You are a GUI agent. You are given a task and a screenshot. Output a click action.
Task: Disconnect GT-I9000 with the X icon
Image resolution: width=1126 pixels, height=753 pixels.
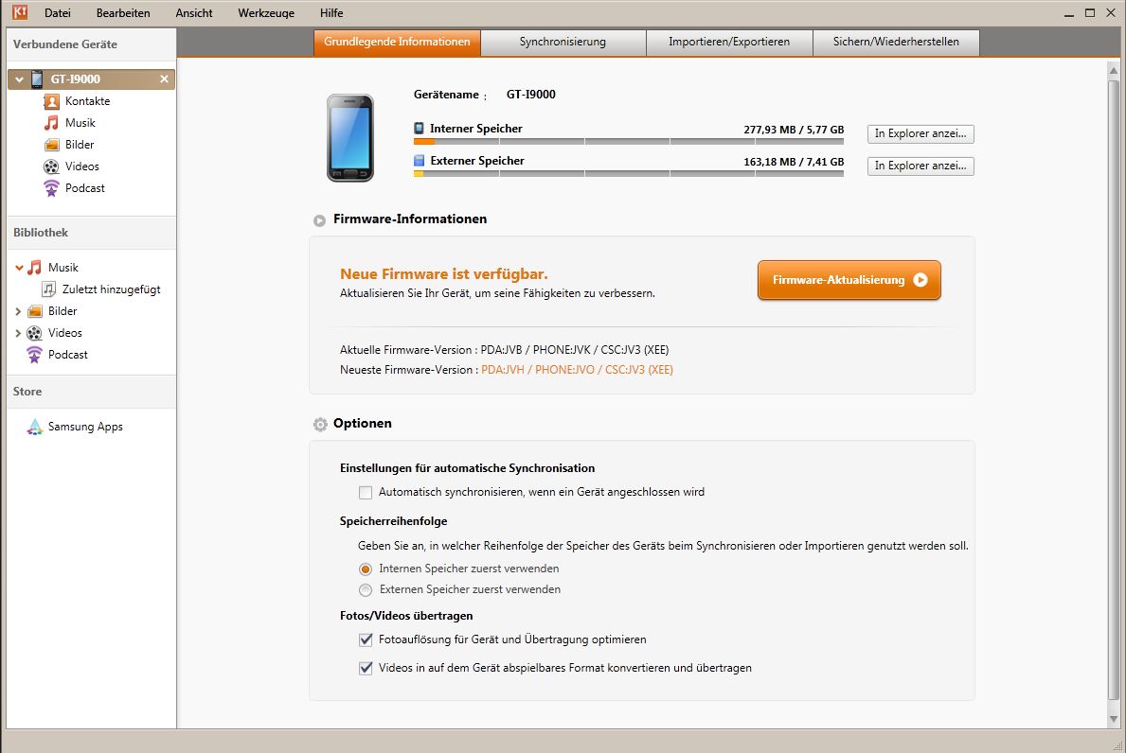pyautogui.click(x=165, y=79)
